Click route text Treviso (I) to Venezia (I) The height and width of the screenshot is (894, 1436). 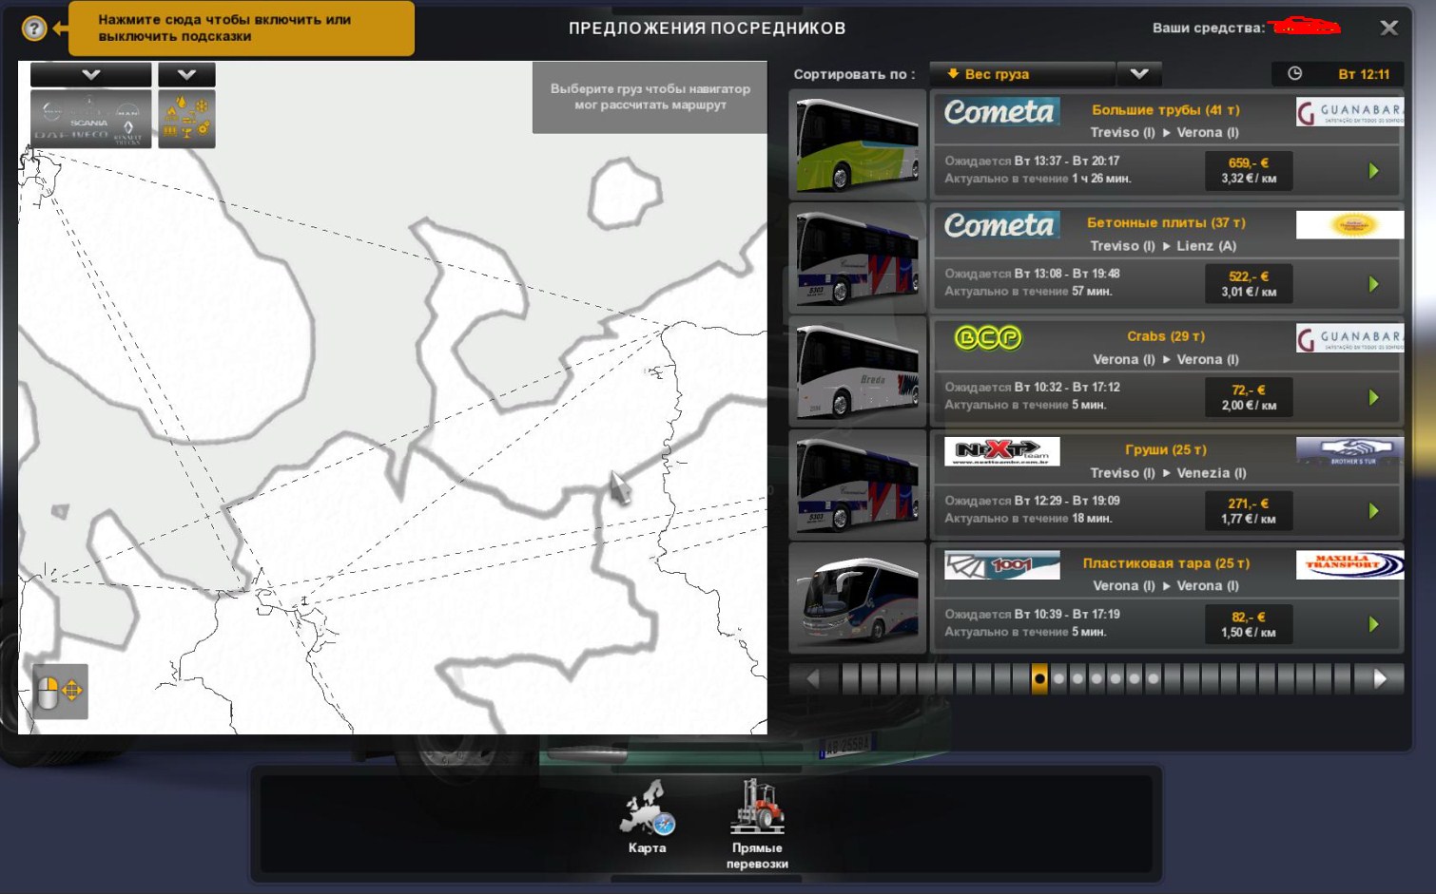(x=1168, y=472)
